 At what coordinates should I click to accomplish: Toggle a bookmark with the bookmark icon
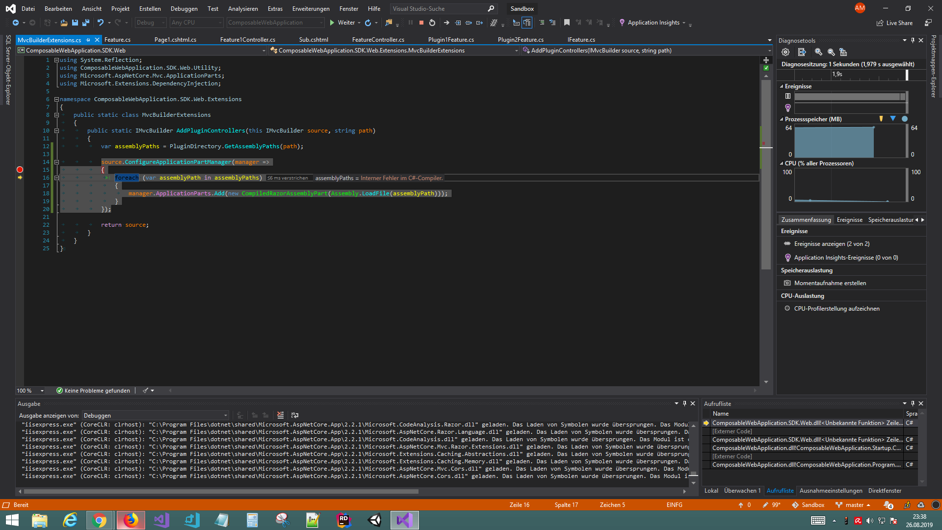(567, 23)
